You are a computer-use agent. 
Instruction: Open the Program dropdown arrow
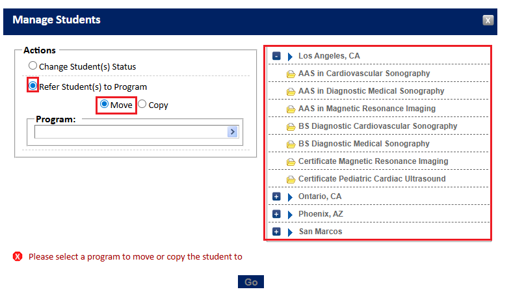(232, 131)
